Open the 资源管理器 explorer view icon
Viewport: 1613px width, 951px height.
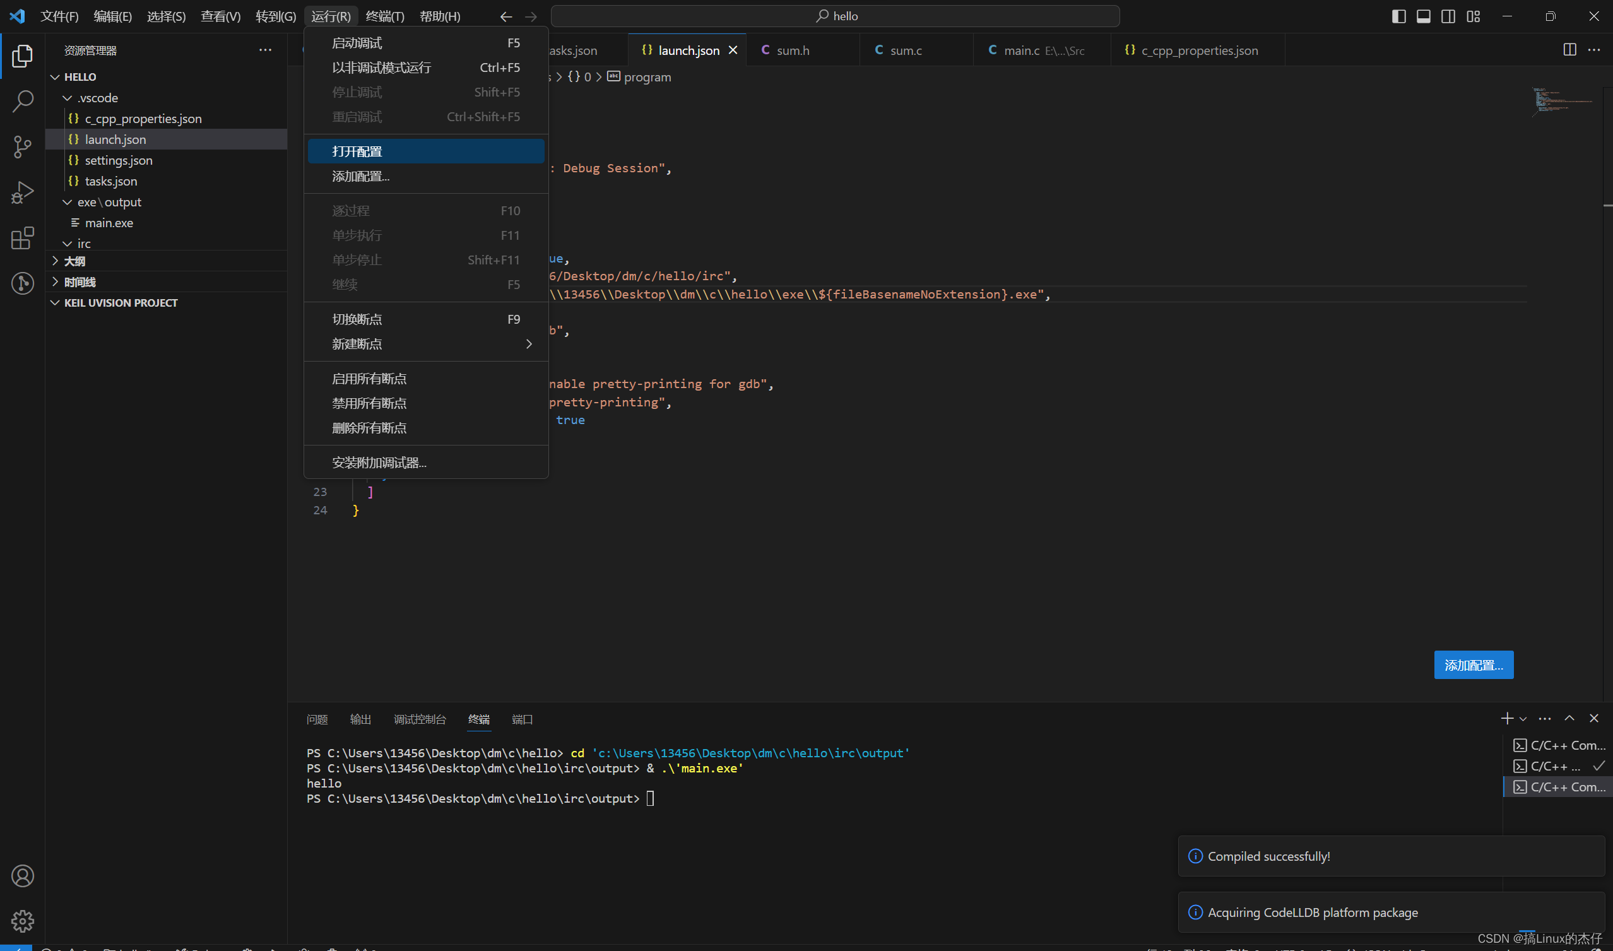tap(23, 56)
